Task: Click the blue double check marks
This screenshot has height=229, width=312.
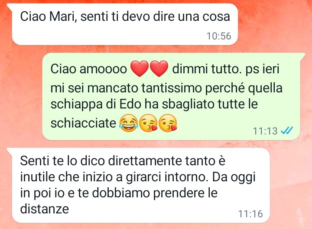Action: point(286,131)
